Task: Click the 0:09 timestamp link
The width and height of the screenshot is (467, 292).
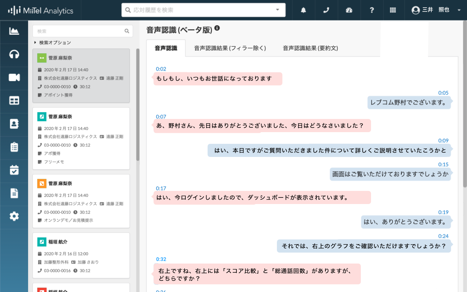Action: [x=443, y=141]
